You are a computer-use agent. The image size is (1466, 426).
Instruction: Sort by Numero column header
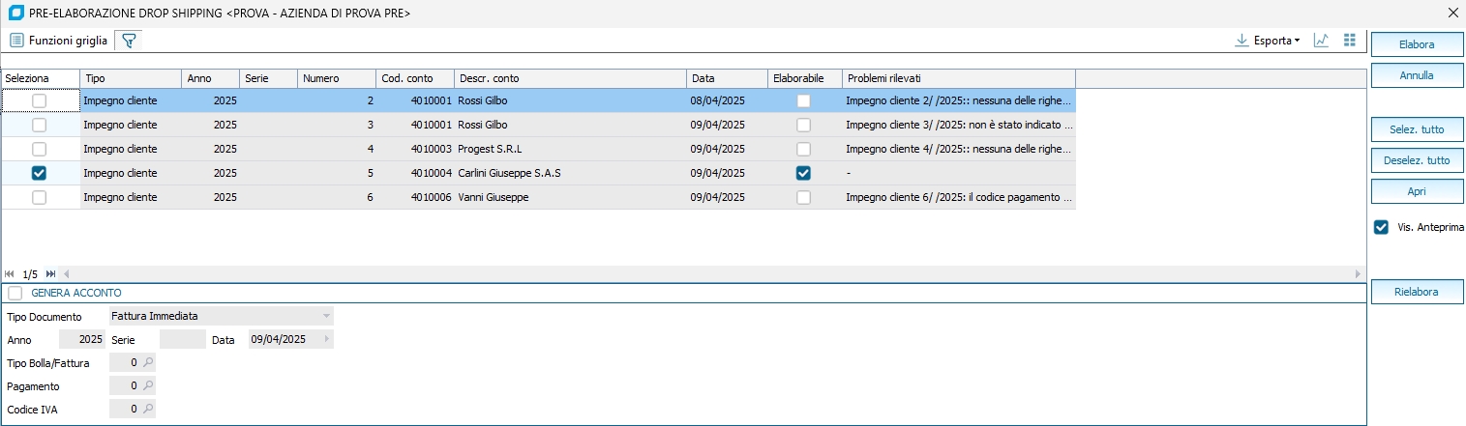[x=337, y=78]
